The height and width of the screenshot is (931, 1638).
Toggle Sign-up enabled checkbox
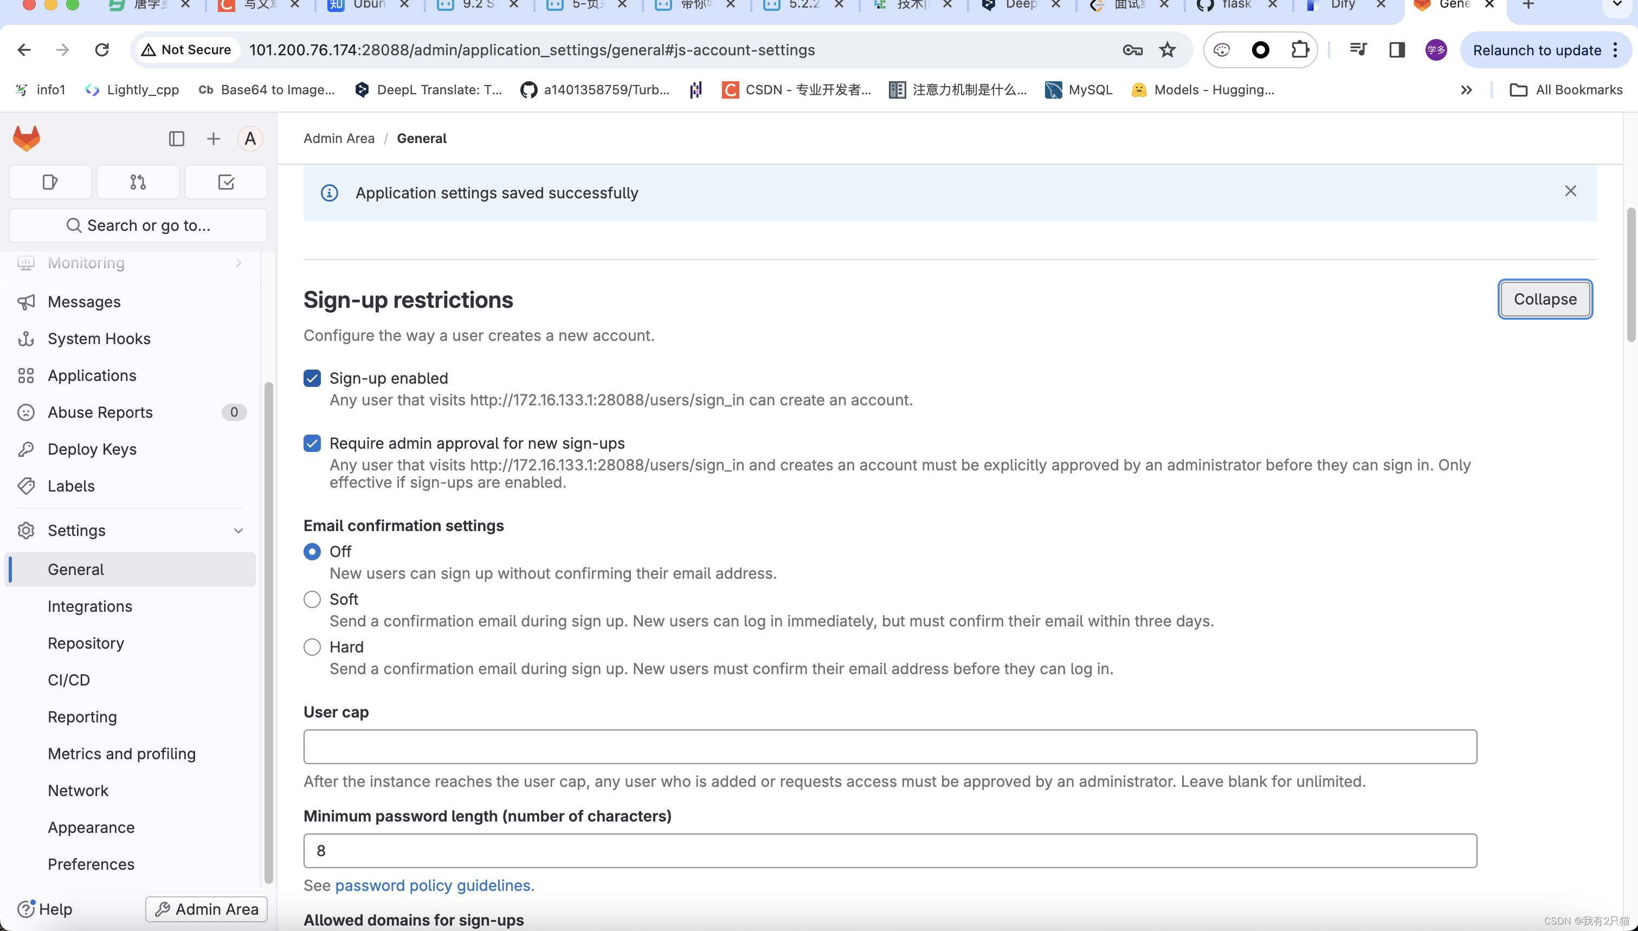pos(313,378)
